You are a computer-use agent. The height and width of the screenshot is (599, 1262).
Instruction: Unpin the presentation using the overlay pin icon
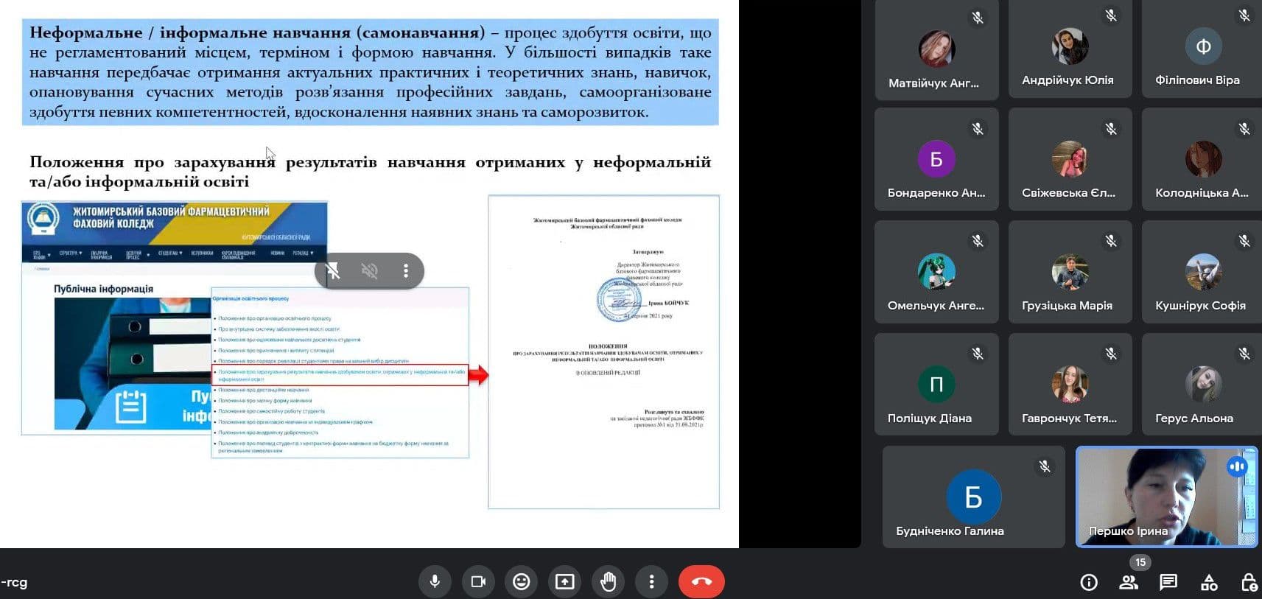333,270
